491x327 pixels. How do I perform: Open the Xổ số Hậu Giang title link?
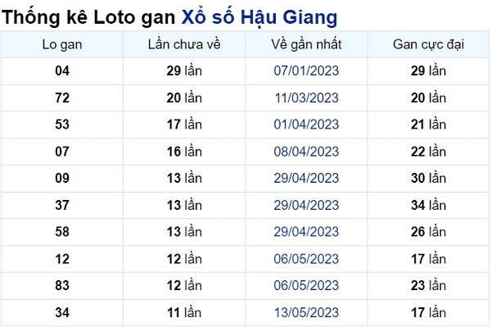click(x=259, y=17)
